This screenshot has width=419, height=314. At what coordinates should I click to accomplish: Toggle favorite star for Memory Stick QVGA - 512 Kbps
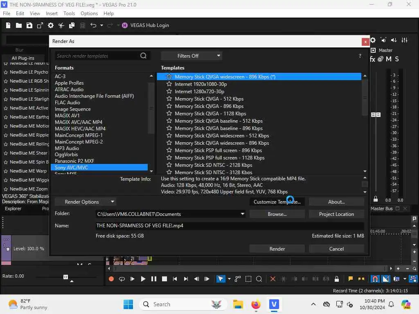click(x=169, y=99)
